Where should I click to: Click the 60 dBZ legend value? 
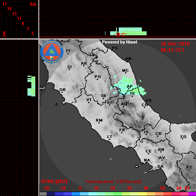click(x=179, y=188)
